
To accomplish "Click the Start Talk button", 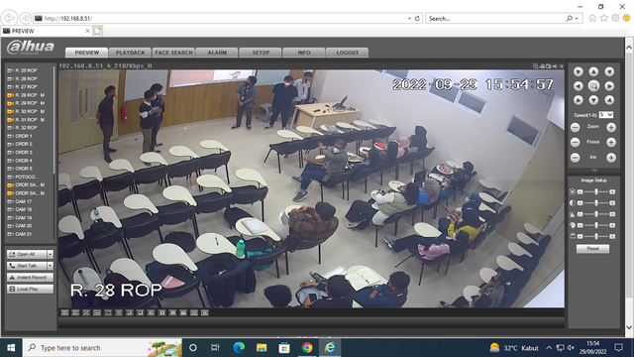I will click(x=27, y=266).
